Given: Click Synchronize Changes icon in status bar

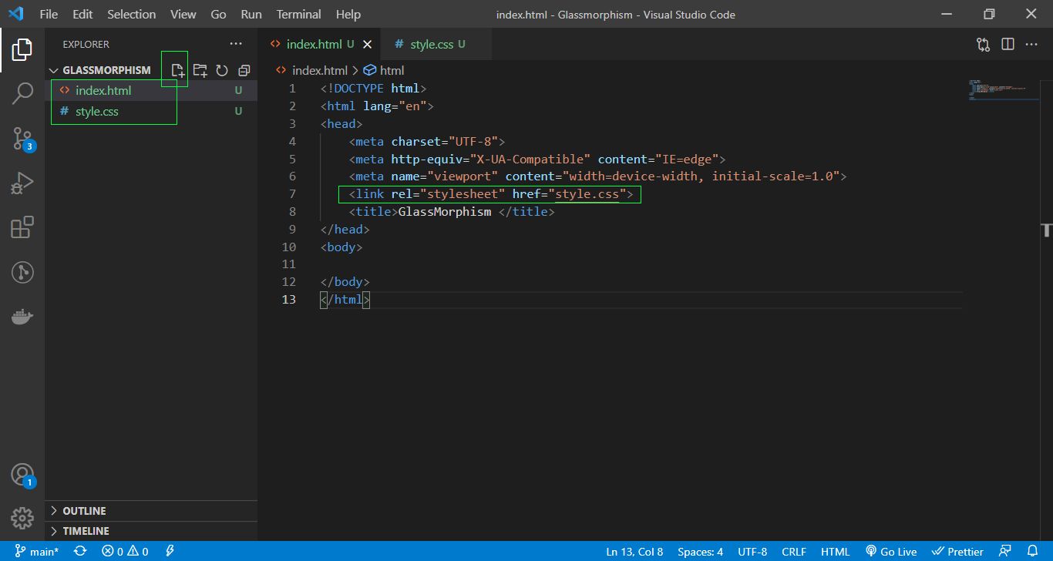Looking at the screenshot, I should pos(79,551).
